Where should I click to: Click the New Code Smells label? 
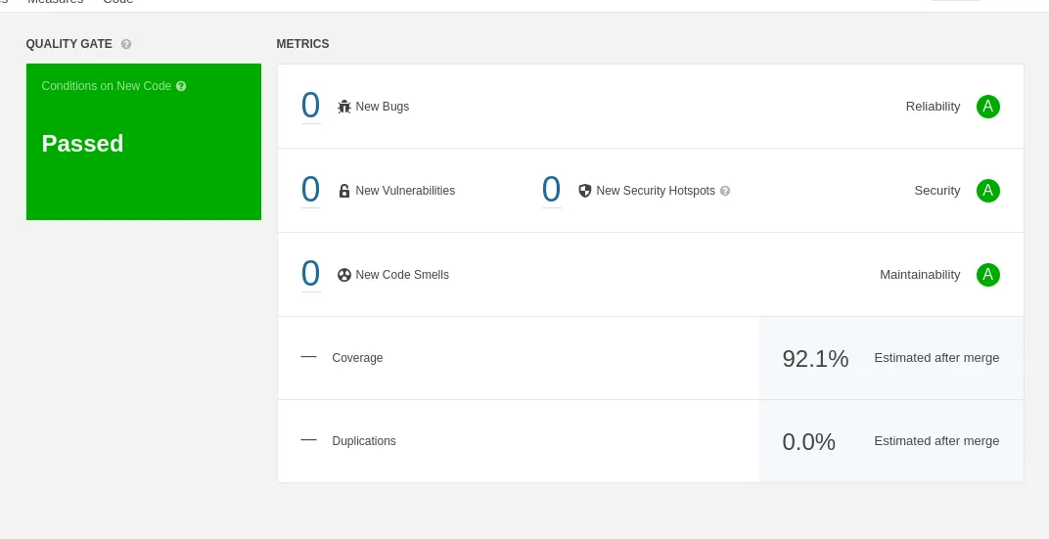point(402,275)
